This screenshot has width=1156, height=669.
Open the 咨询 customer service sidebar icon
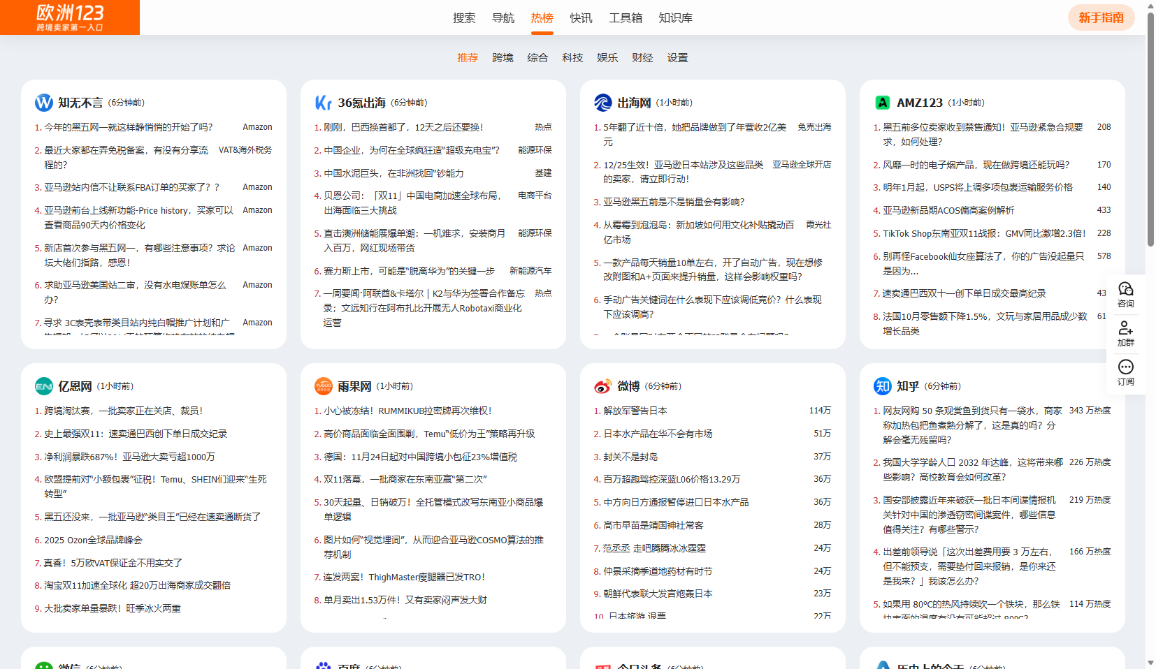(1125, 294)
